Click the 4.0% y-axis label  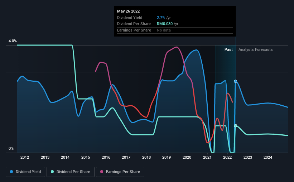point(13,41)
